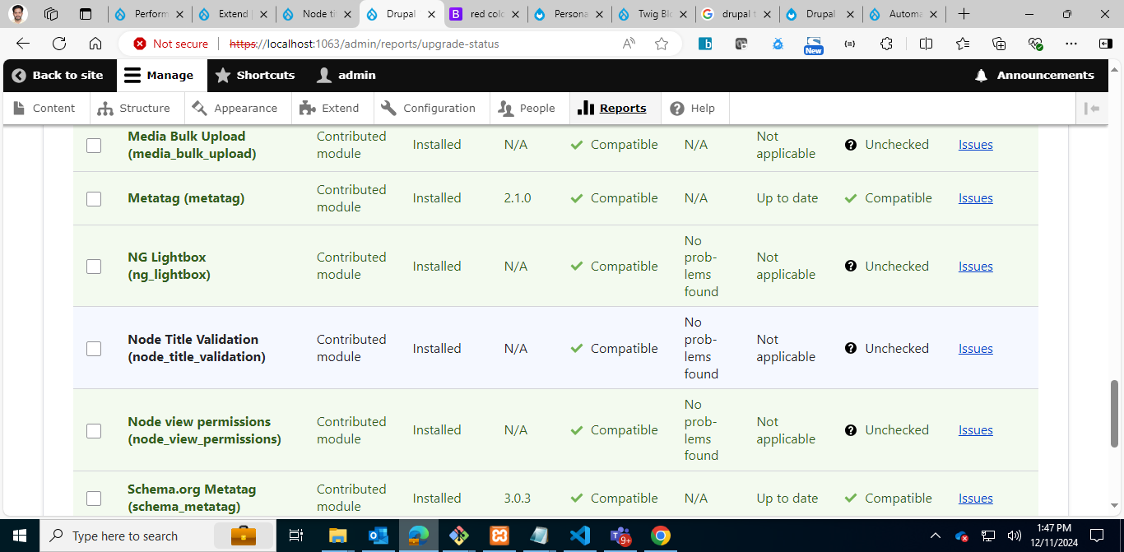Viewport: 1124px width, 552px height.
Task: Tick the Metatag row checkbox
Action: [x=94, y=198]
